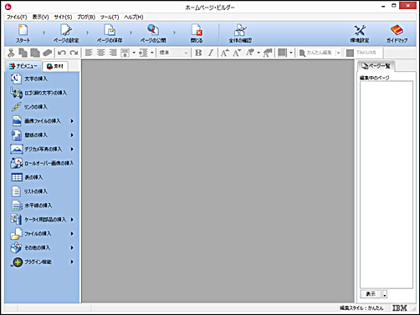Decrease font size
Screen dimensions: 420x315
237,53
